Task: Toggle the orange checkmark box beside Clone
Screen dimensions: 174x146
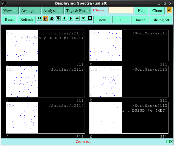Action: (x=169, y=10)
